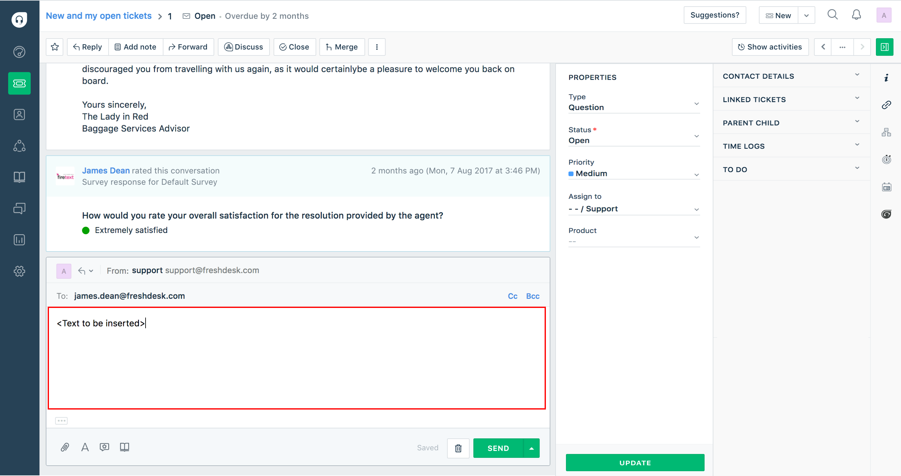Open Time Logs via the stopwatch icon
The height and width of the screenshot is (476, 901).
tap(886, 159)
